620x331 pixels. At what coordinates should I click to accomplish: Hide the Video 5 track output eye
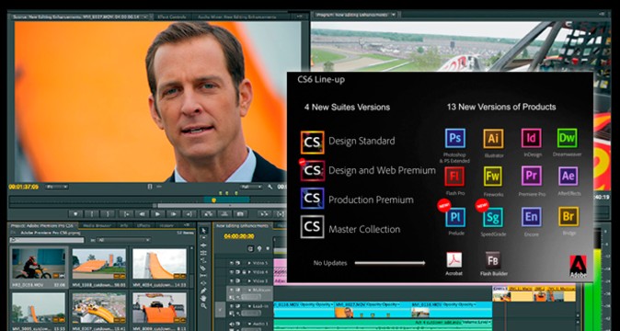pos(232,262)
